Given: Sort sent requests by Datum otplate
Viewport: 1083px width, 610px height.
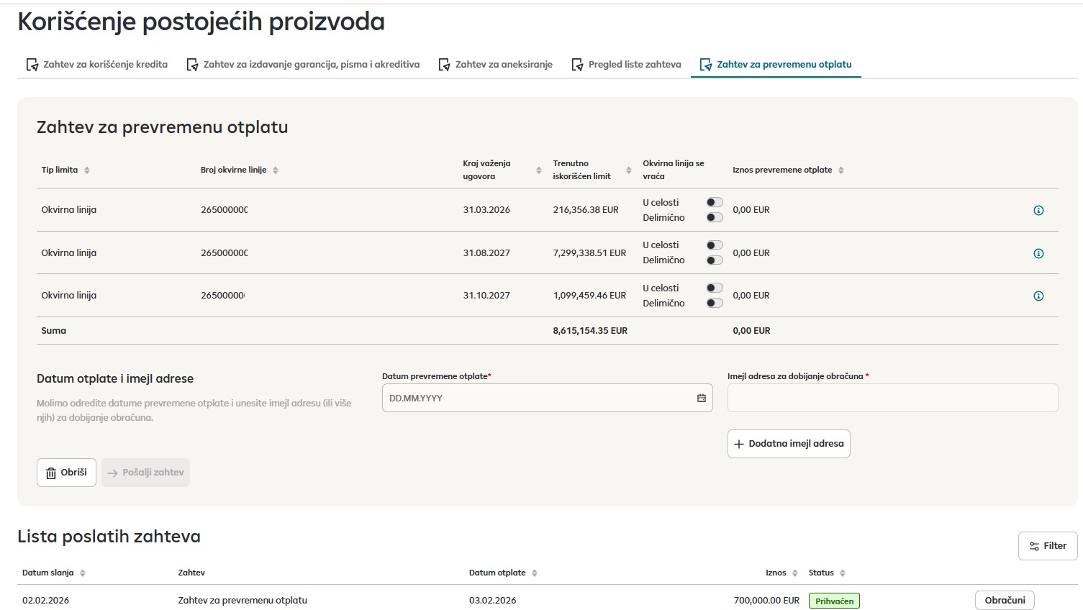Looking at the screenshot, I should (x=535, y=573).
